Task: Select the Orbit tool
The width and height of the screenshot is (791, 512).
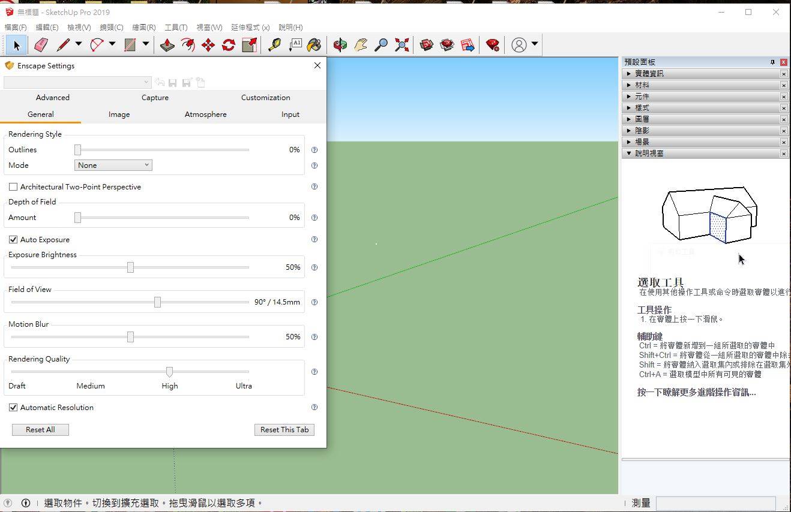Action: (x=340, y=45)
